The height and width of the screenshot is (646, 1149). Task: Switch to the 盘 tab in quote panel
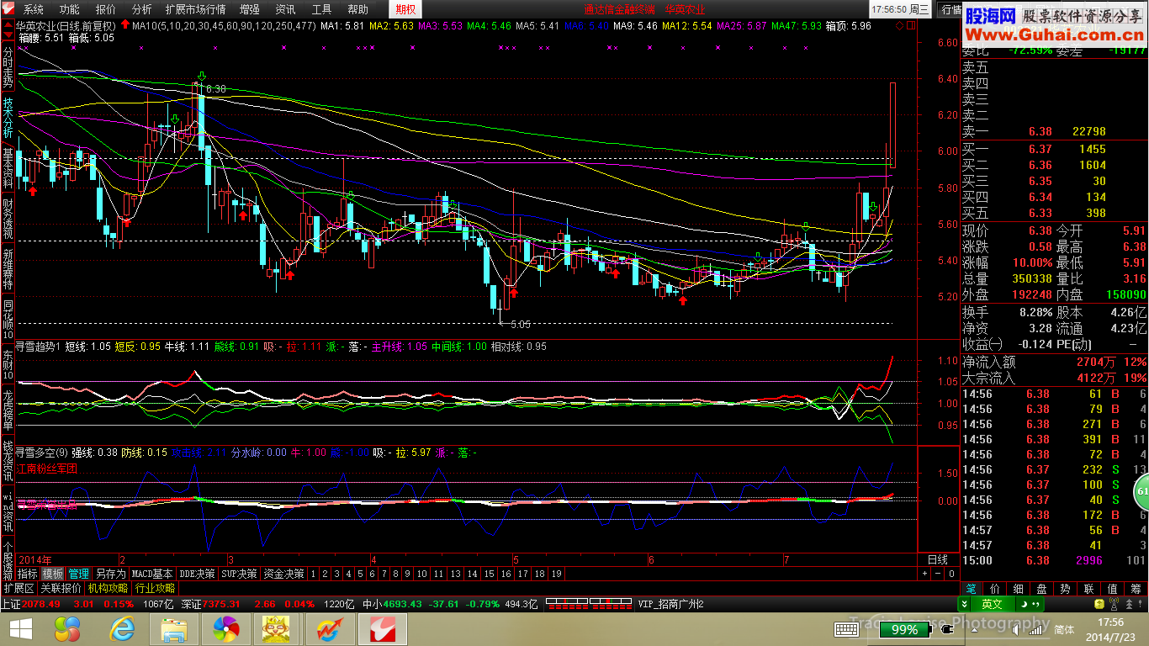point(1042,588)
